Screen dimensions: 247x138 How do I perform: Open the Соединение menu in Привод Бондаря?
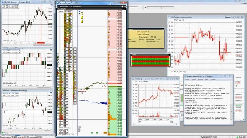(76, 7)
